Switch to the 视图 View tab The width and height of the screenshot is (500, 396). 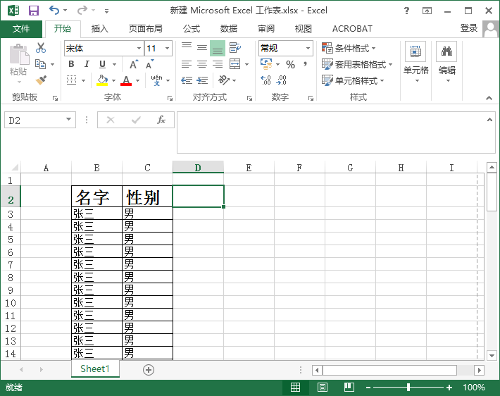[x=303, y=29]
